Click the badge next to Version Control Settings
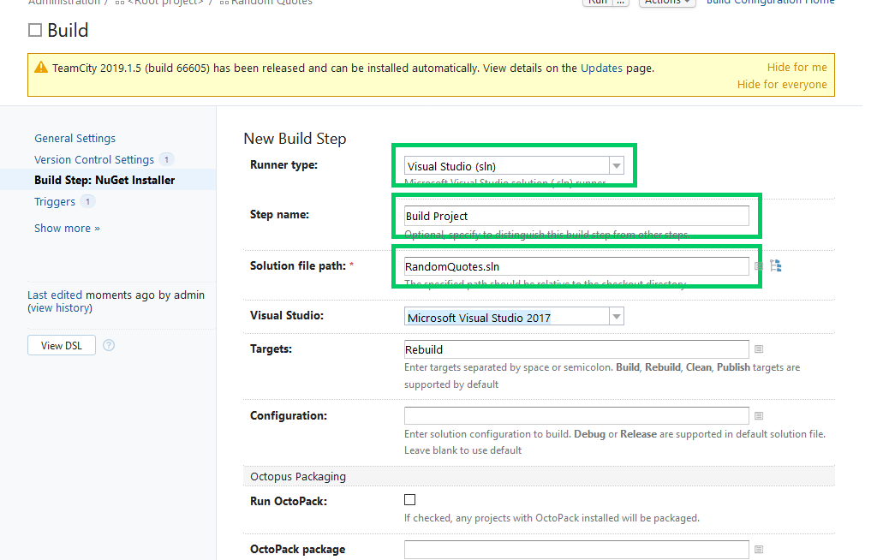The height and width of the screenshot is (560, 877). (166, 159)
